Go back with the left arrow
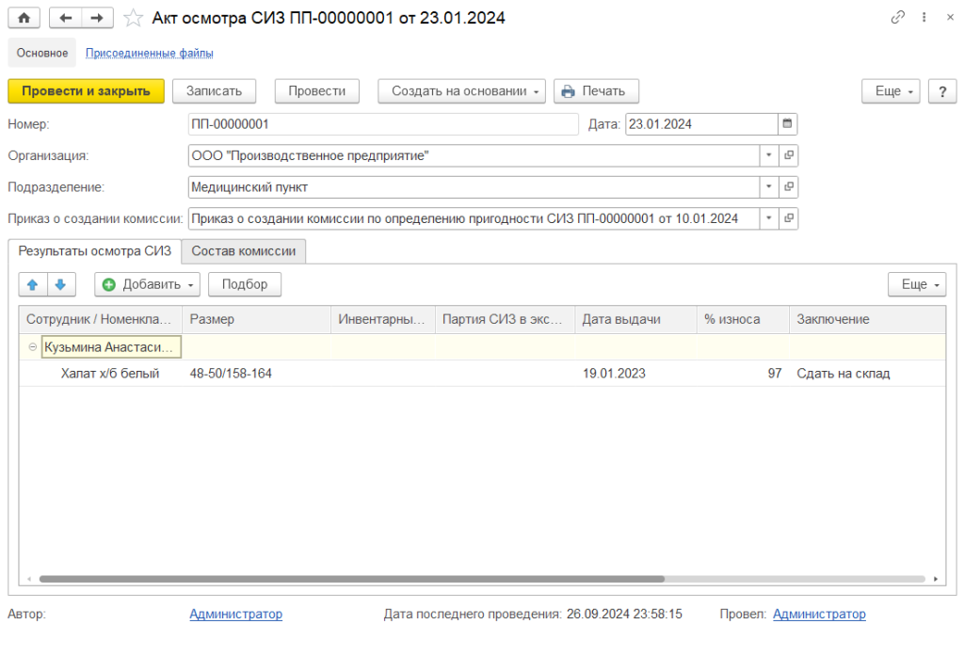Screen dimensions: 964x656 [65, 18]
